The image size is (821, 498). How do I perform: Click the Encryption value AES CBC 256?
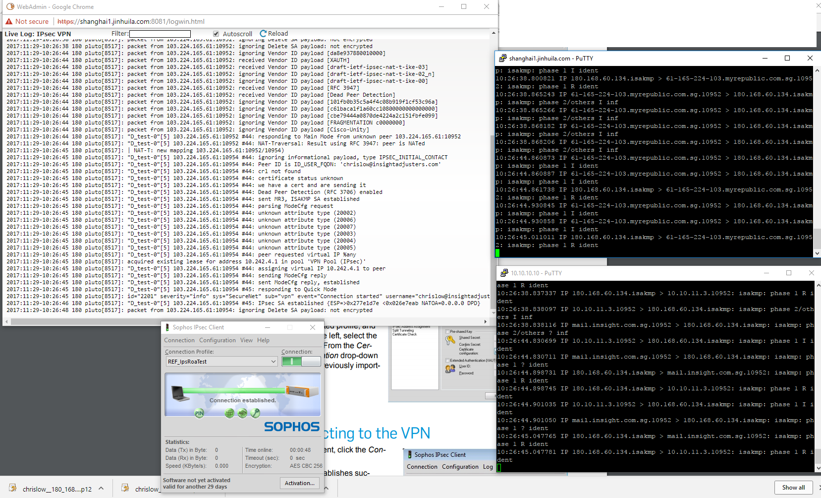[x=306, y=466]
